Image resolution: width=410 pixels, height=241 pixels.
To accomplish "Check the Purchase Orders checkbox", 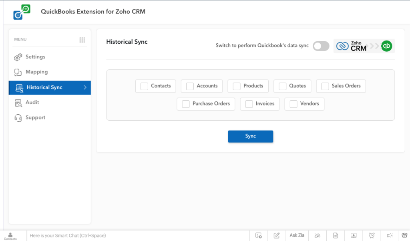I will tap(186, 104).
